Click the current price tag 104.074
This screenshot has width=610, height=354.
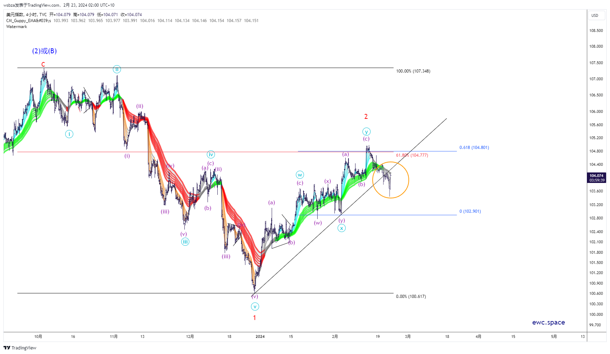tap(596, 178)
